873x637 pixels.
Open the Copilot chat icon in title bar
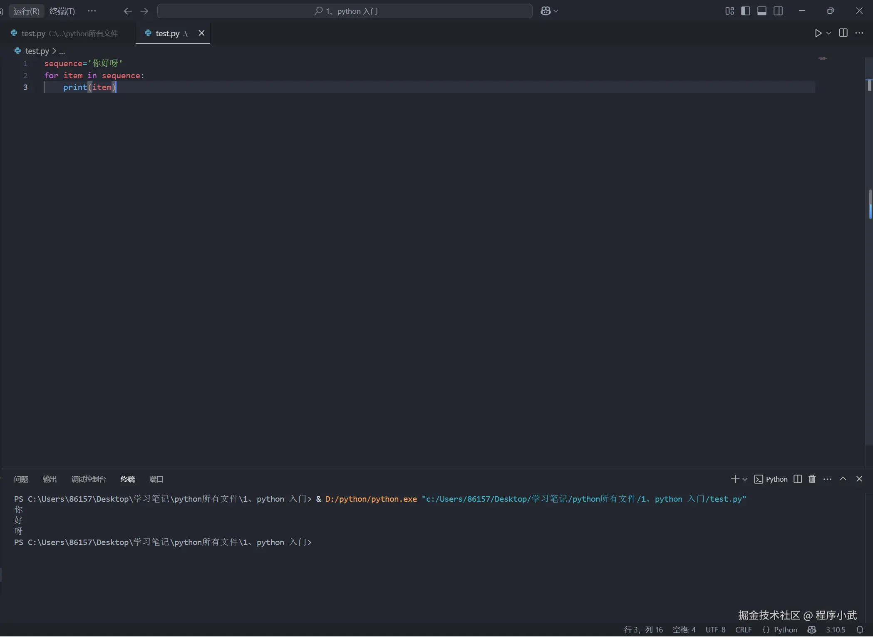tap(546, 11)
